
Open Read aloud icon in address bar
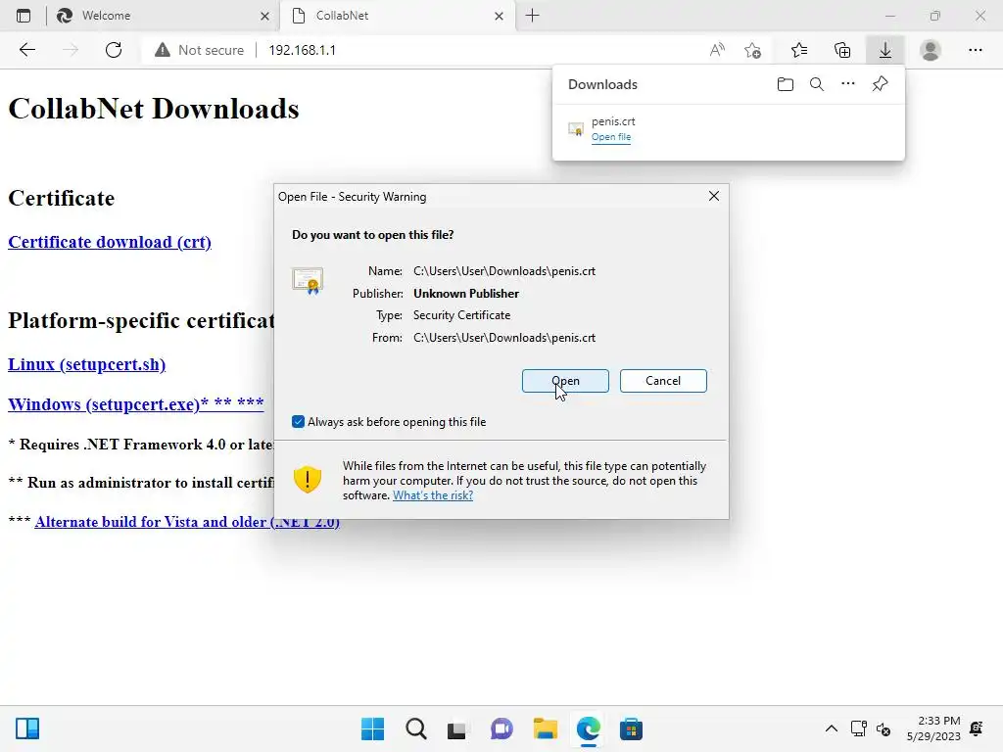[x=718, y=50]
